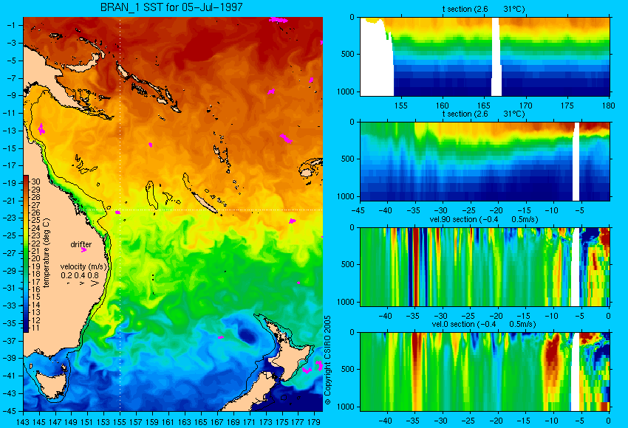Click the dark blue cold eddy west of New Zealand

(245, 335)
